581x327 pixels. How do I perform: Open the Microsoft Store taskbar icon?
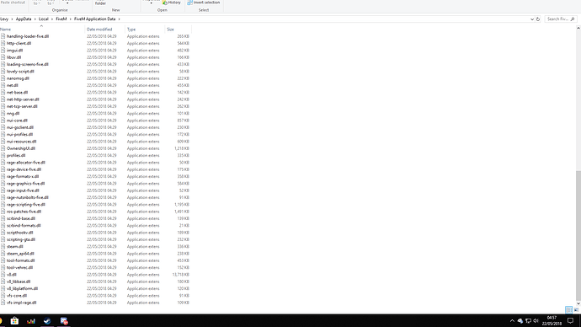[14, 321]
